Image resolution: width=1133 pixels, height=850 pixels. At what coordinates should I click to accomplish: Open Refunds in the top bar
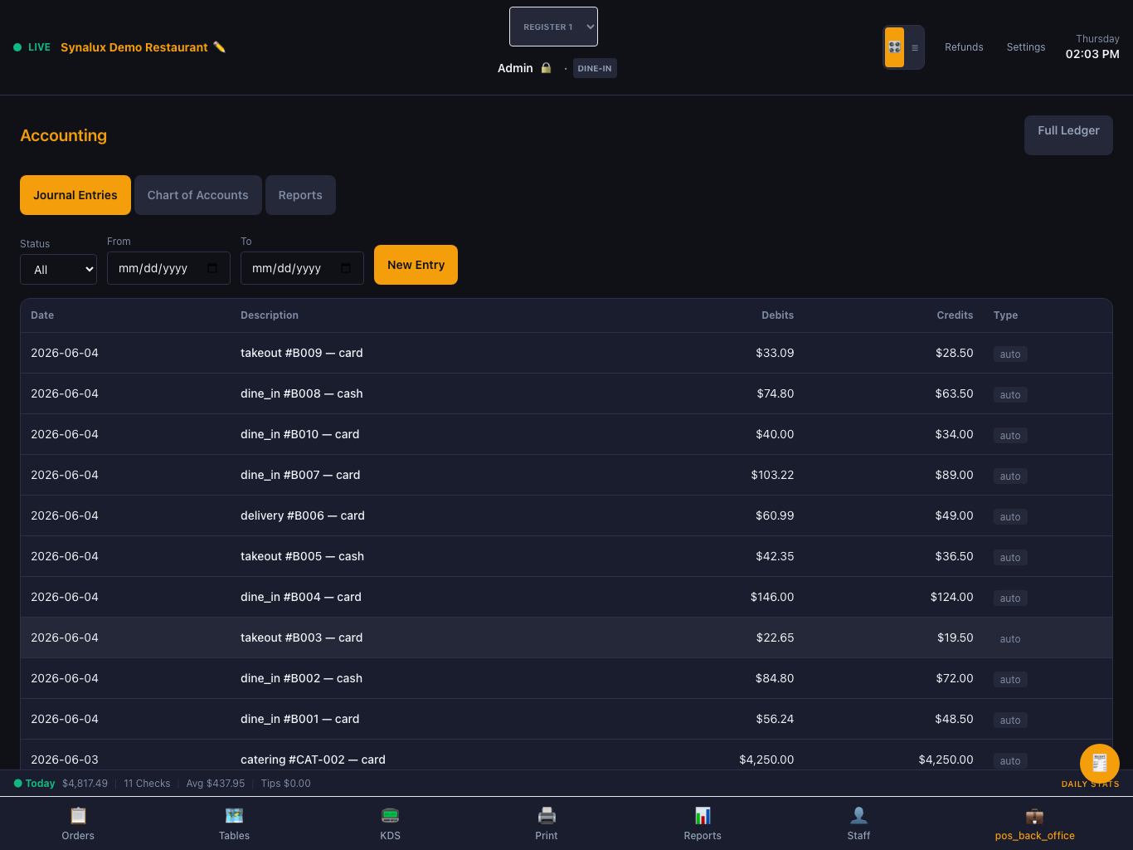point(964,47)
